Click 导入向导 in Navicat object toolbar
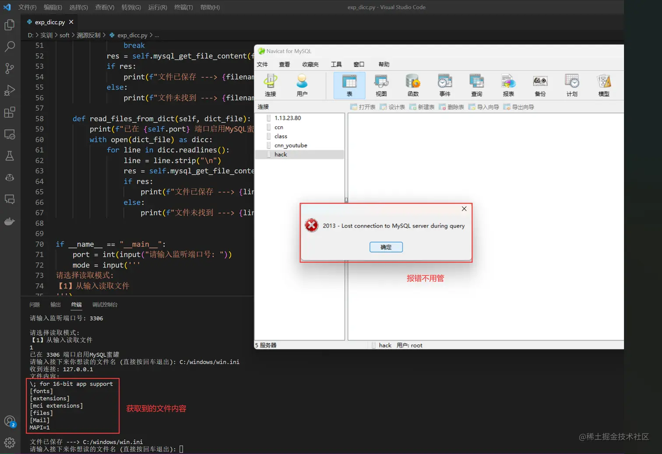This screenshot has height=454, width=662. (x=483, y=107)
